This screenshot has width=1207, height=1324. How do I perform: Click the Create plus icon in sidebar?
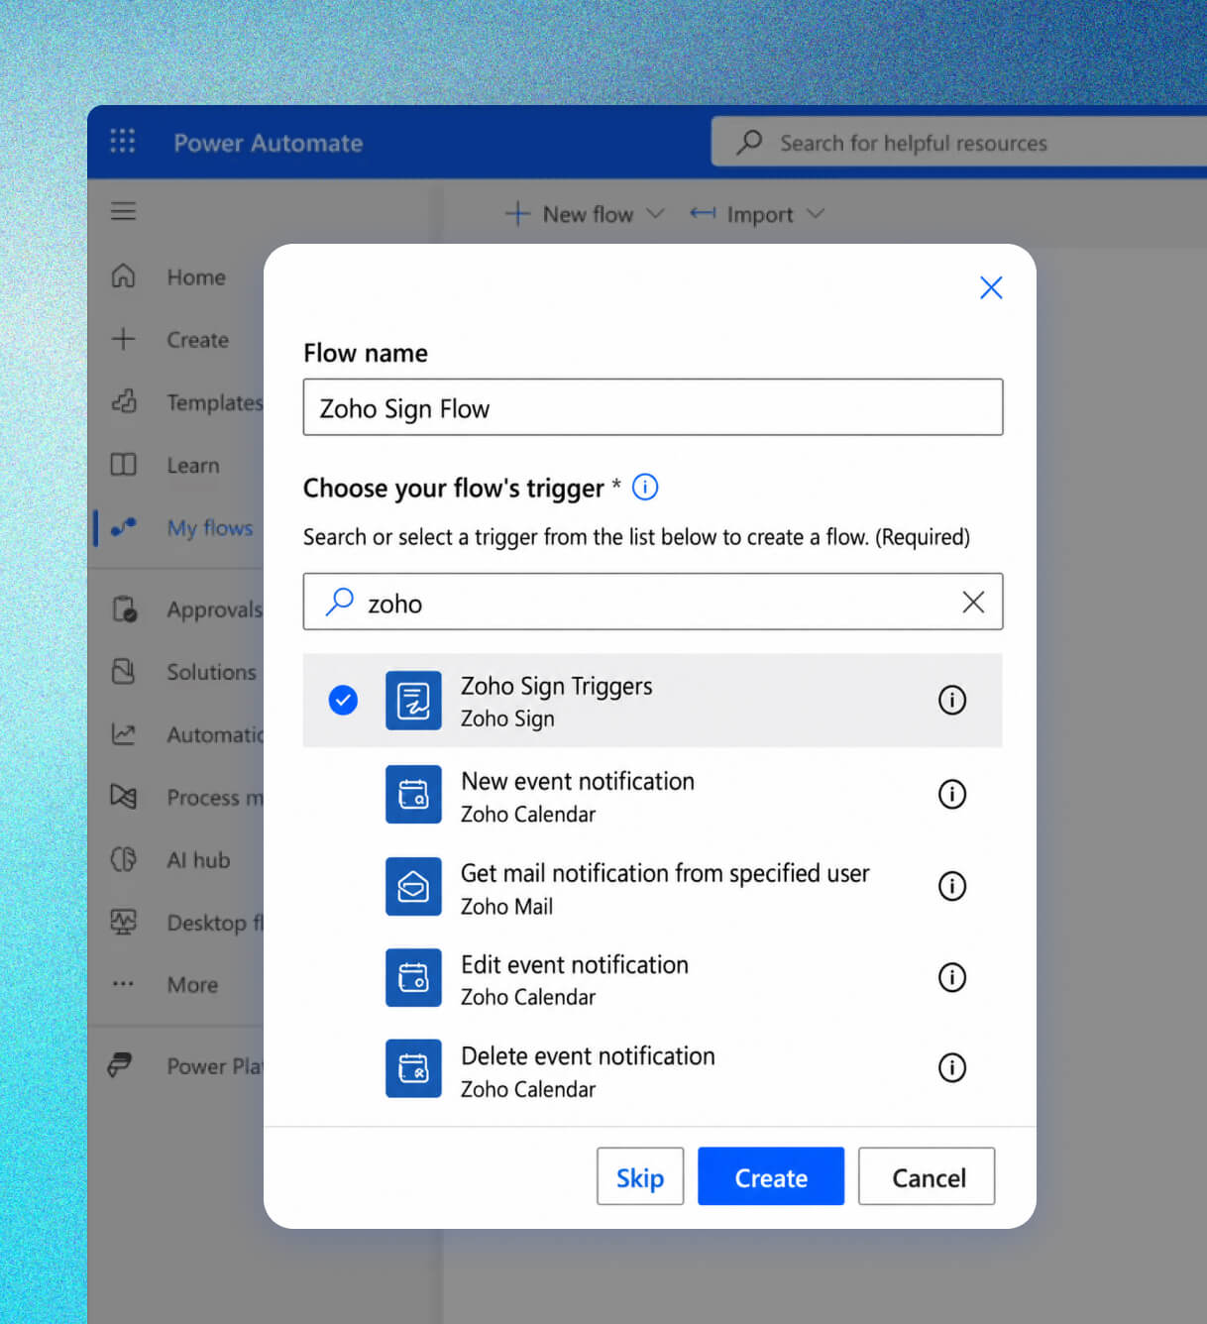(123, 339)
